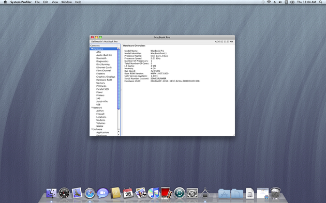
Task: Open the Window menu
Action: (67, 2)
